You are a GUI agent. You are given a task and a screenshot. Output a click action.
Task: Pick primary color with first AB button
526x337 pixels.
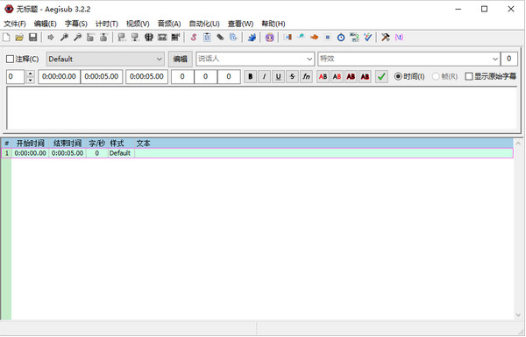323,77
